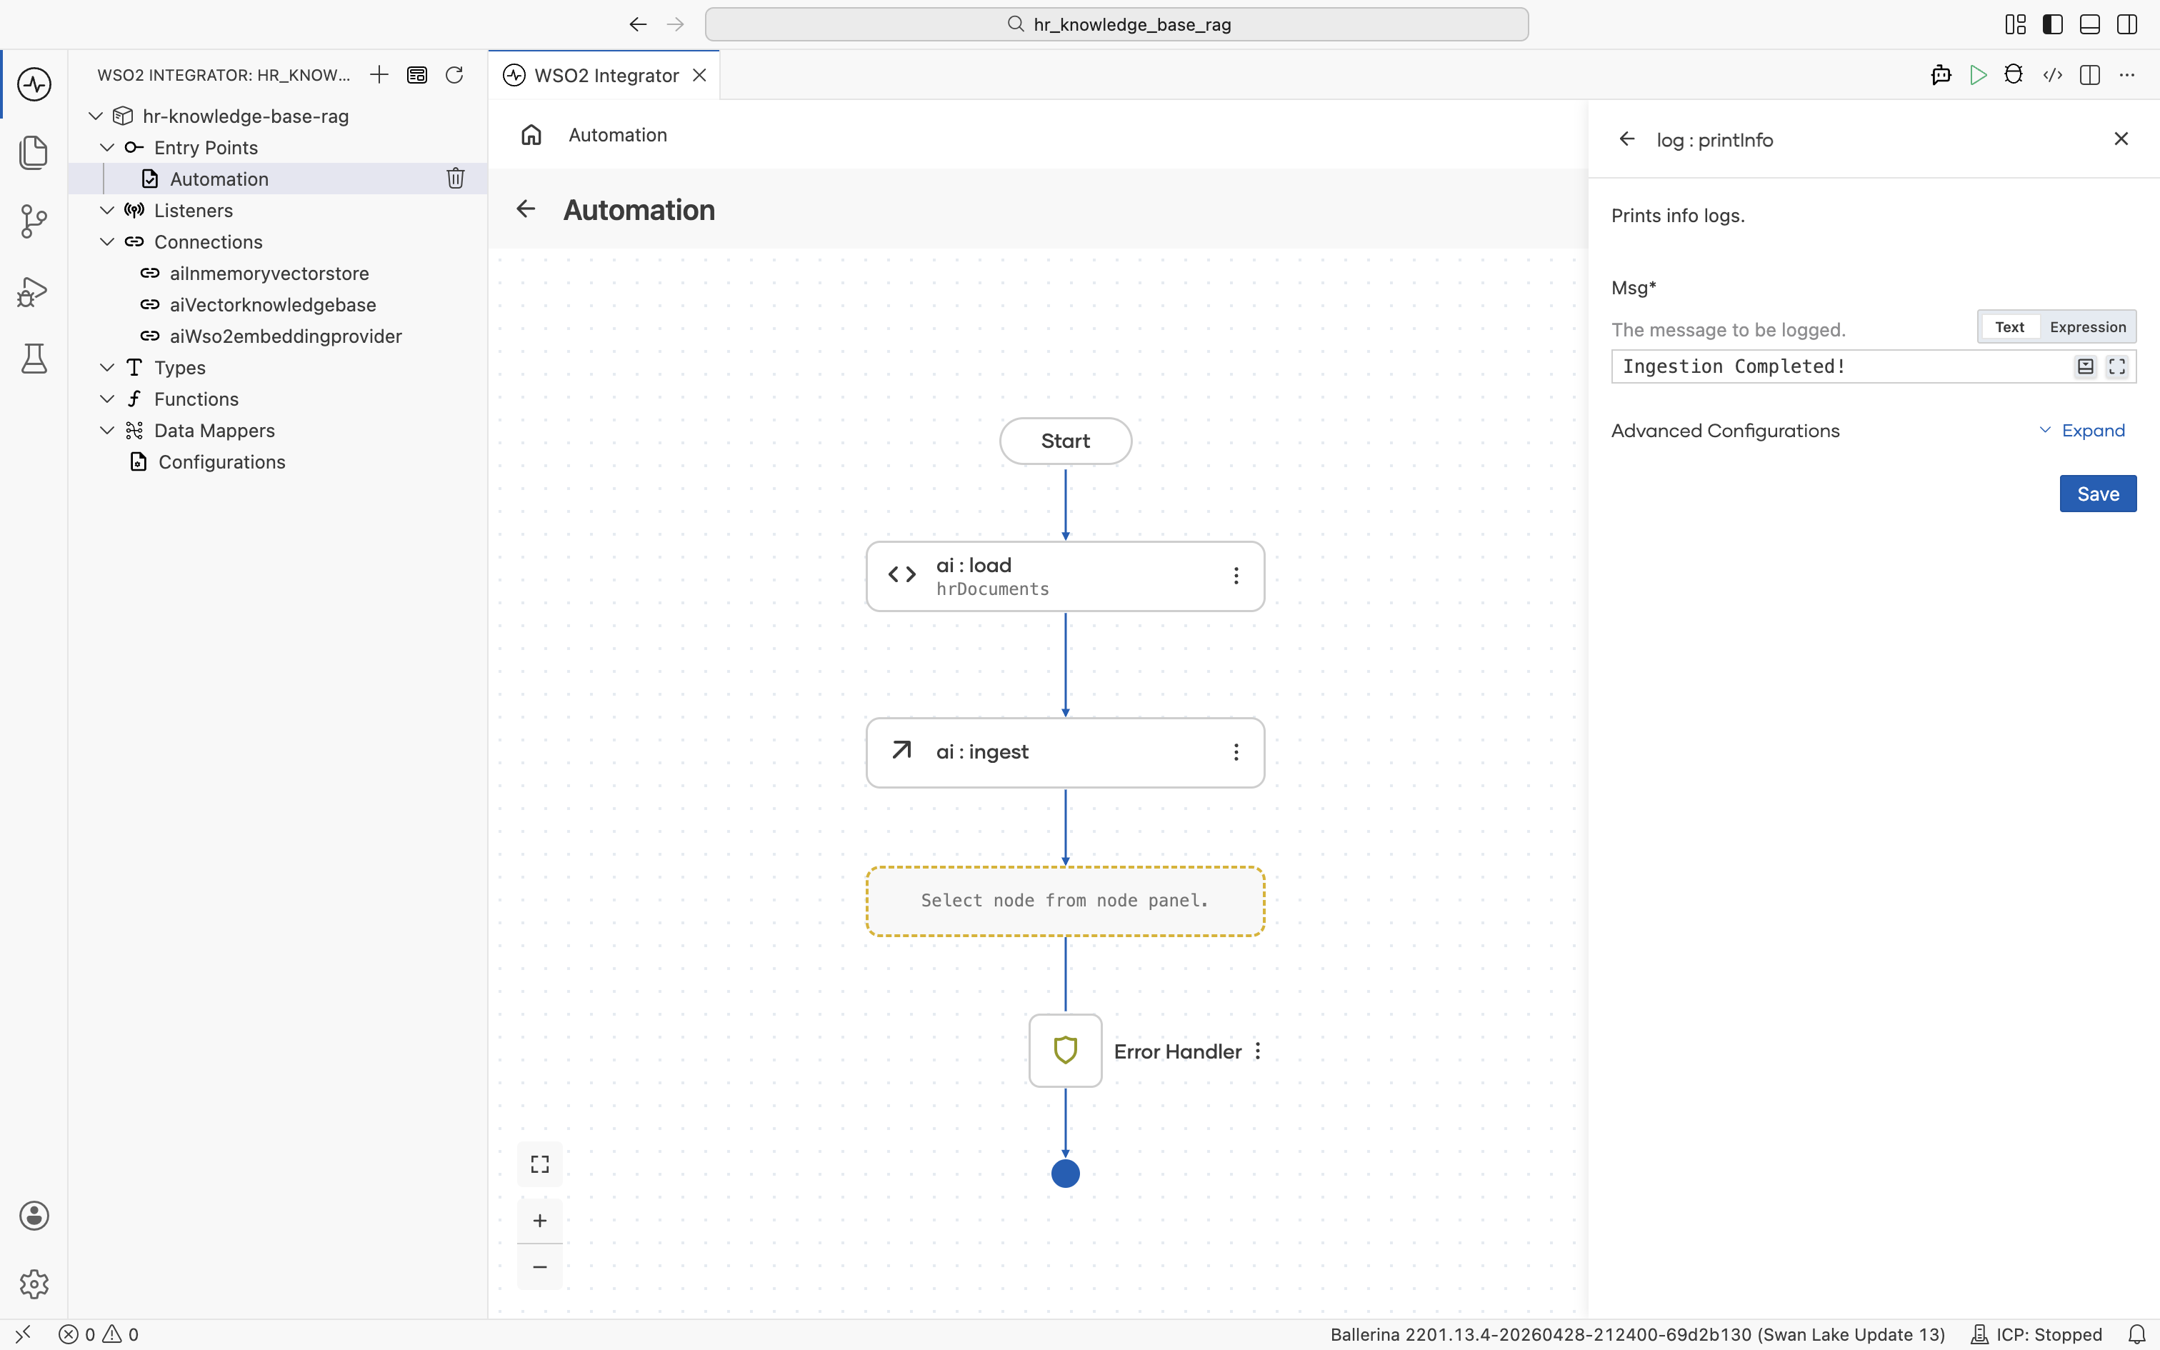Collapse the Functions section

(107, 399)
